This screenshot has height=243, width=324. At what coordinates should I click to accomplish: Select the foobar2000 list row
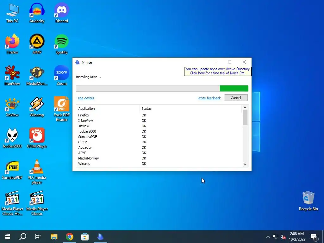point(159,131)
